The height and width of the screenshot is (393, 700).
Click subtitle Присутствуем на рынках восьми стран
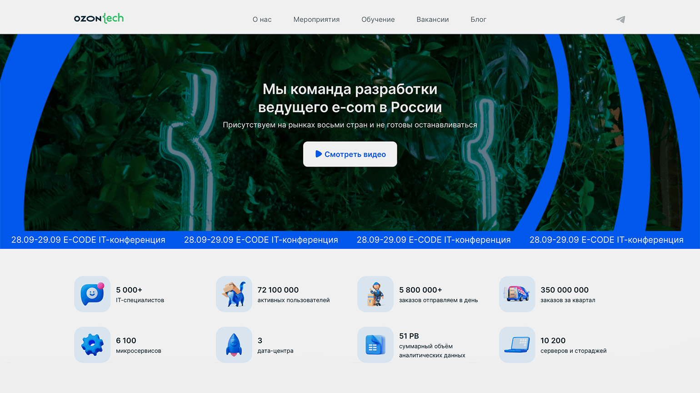point(350,125)
